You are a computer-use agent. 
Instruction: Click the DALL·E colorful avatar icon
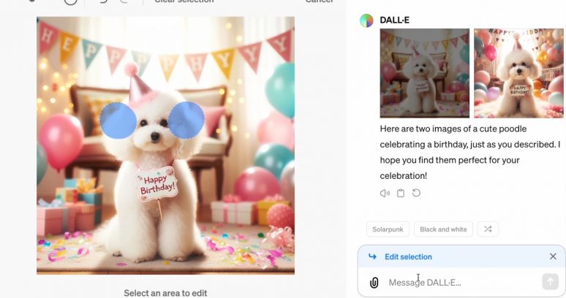click(366, 20)
